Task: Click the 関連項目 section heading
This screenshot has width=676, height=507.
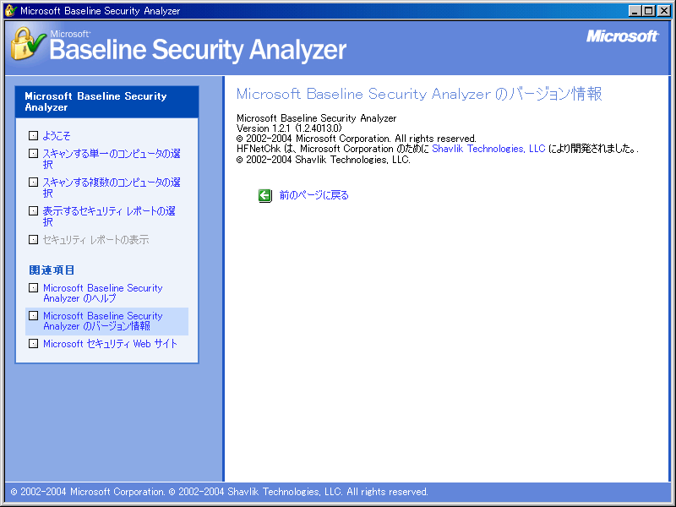Action: coord(52,270)
